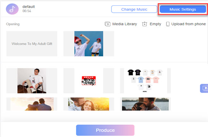Select the man kissing smiling woman thumbnail
This screenshot has width=208, height=137.
click(x=89, y=104)
